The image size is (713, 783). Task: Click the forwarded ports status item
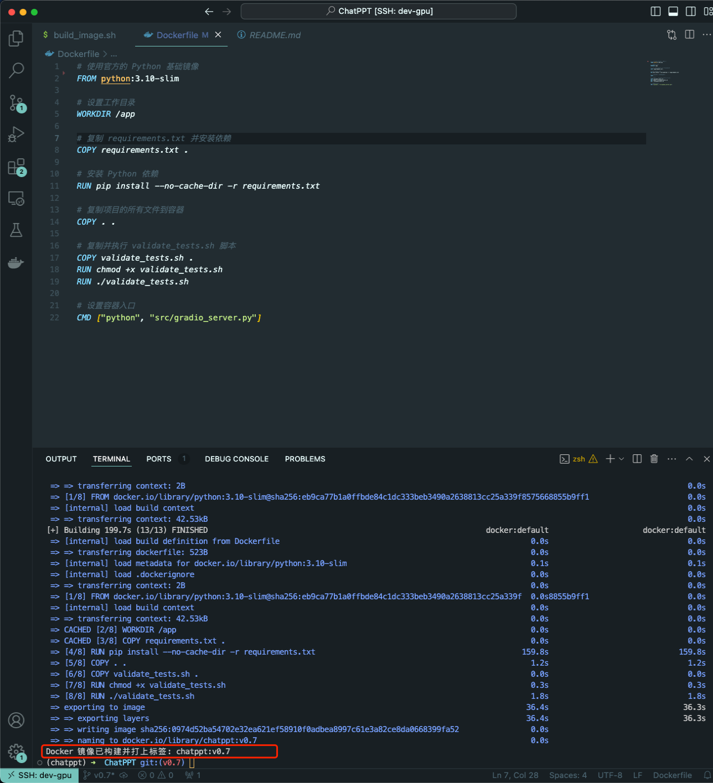(x=193, y=775)
